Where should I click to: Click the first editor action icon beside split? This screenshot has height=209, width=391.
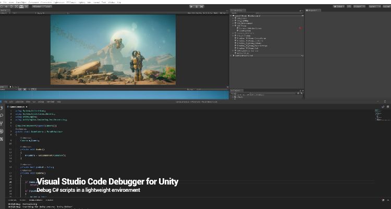click(x=383, y=107)
